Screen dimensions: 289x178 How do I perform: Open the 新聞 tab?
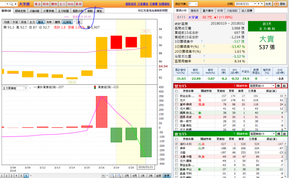click(x=220, y=11)
